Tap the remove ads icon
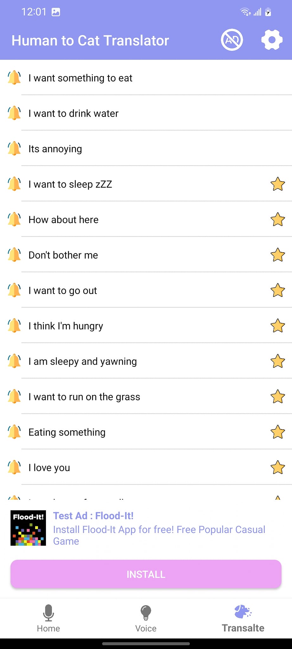The image size is (292, 649). coord(232,40)
